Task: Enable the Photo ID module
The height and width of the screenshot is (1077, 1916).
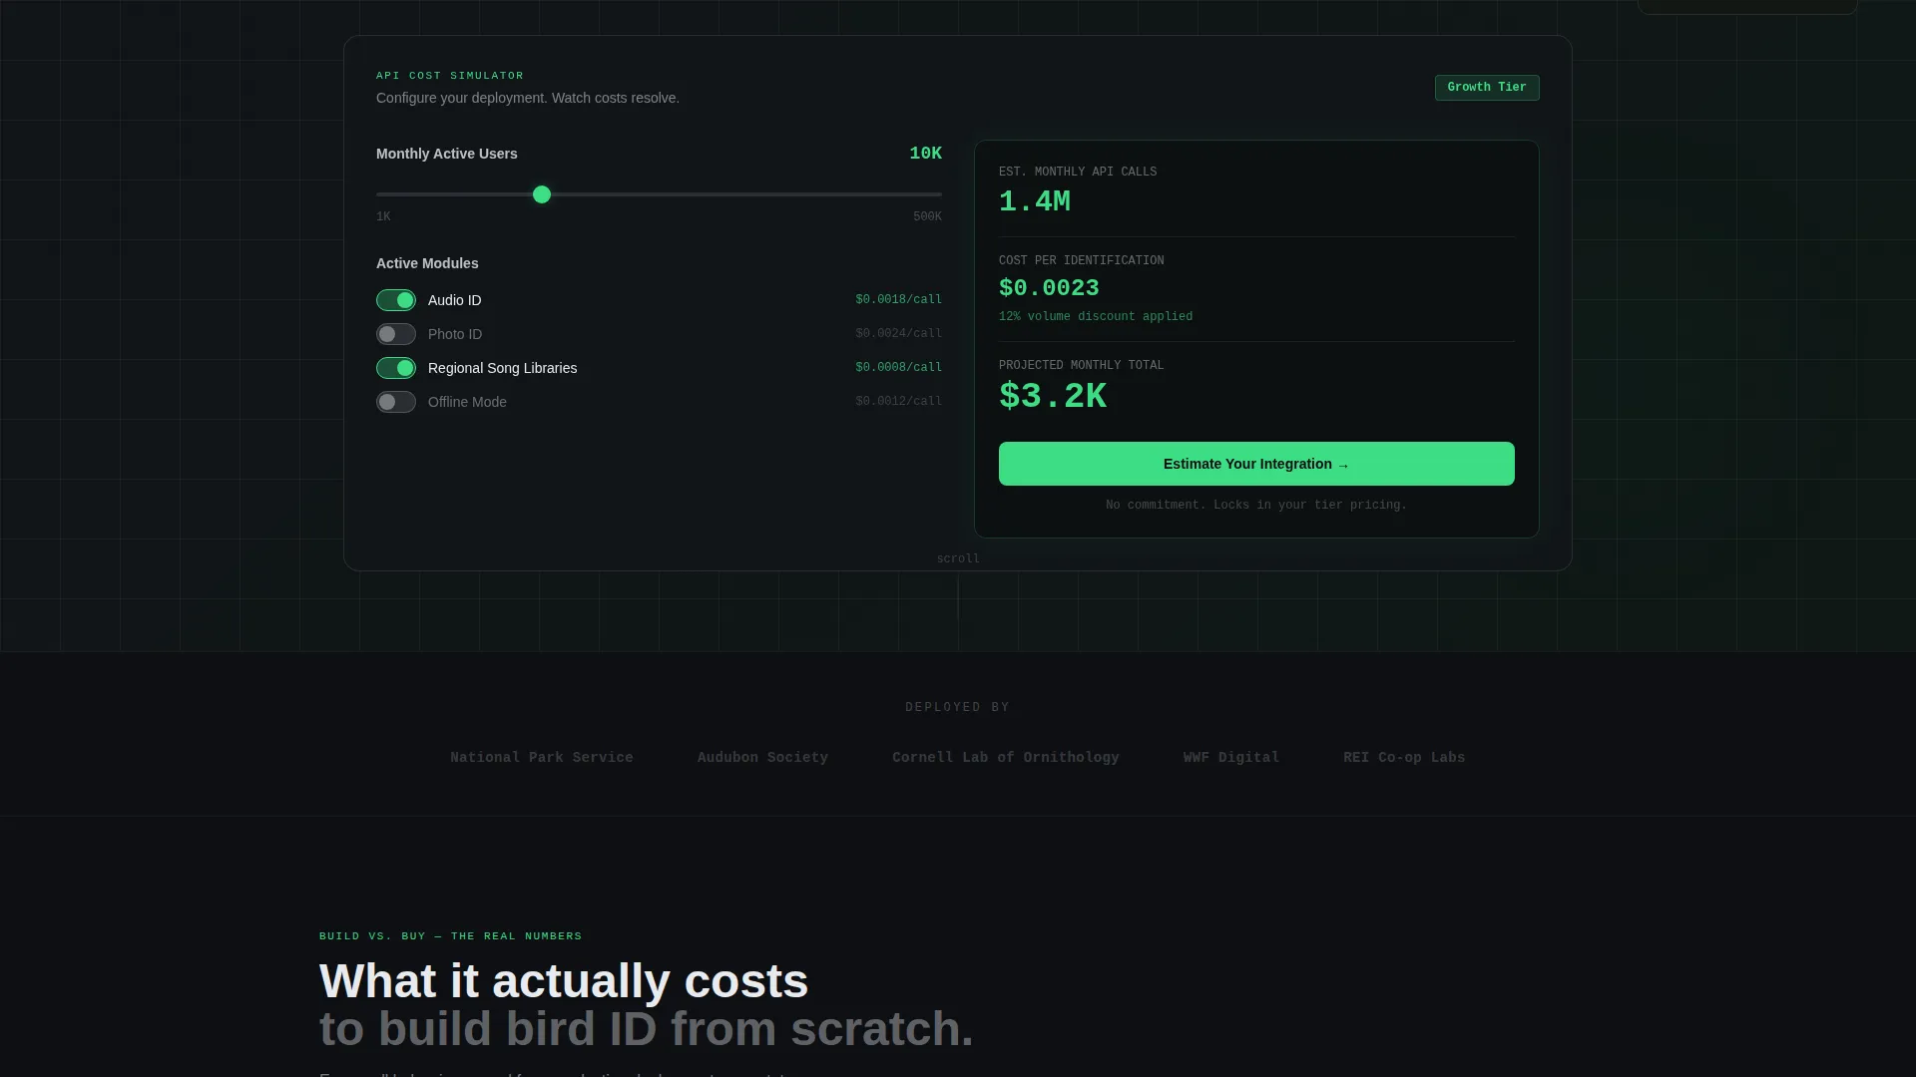Action: coord(395,334)
